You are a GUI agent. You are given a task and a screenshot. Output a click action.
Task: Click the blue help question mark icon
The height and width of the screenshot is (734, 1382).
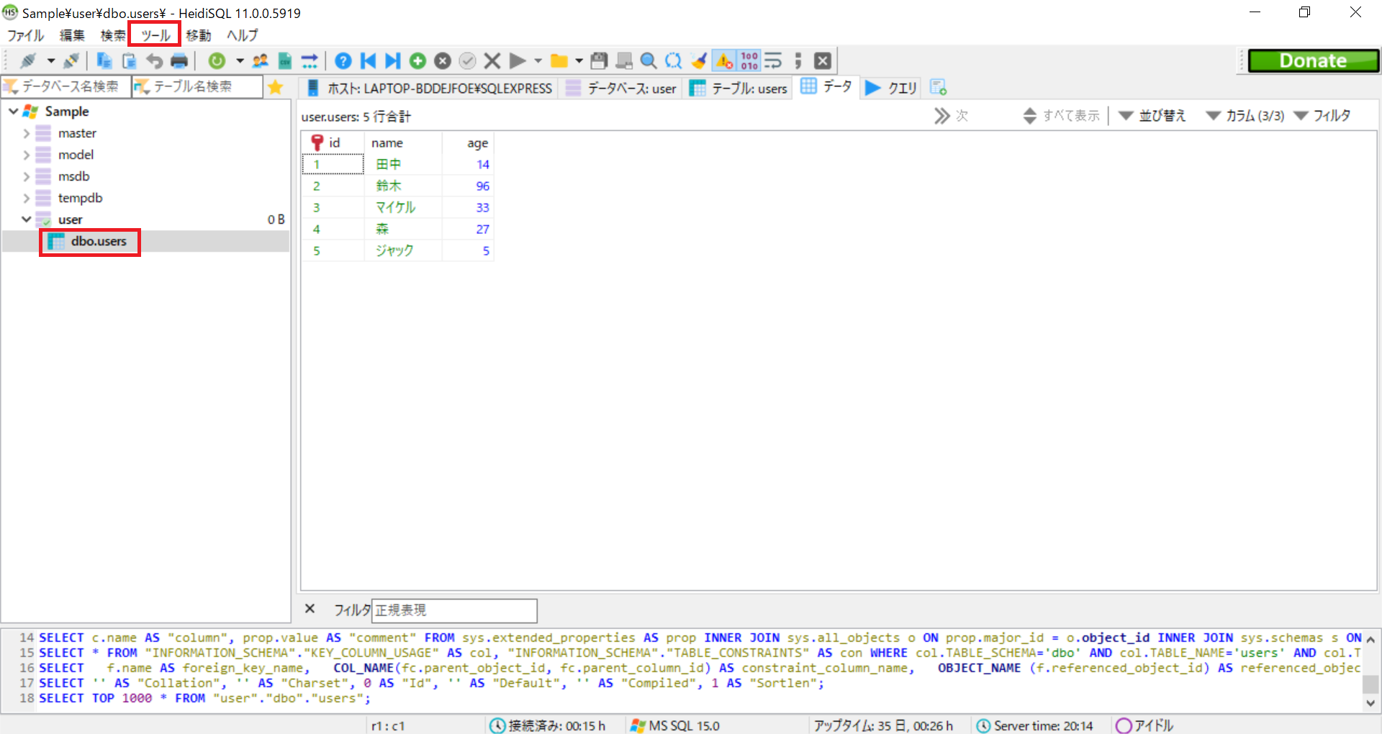pos(343,61)
